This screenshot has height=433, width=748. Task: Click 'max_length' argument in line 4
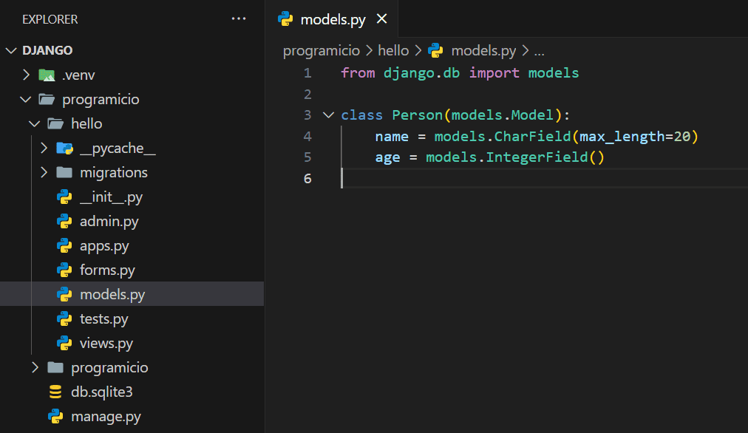point(622,137)
